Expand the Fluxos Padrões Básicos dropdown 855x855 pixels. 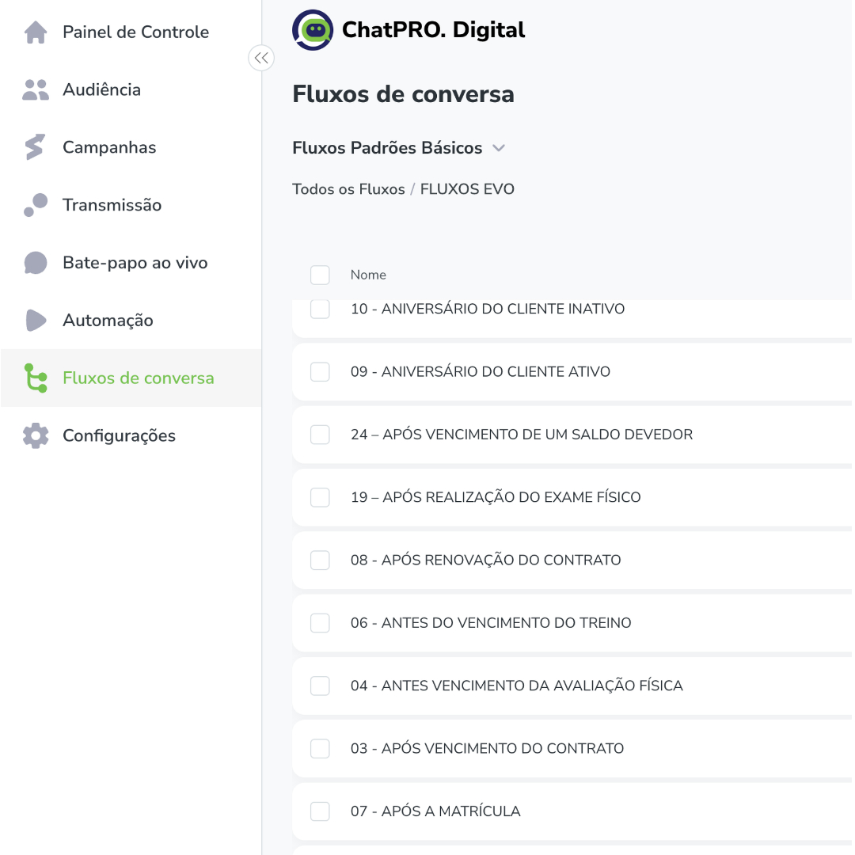pyautogui.click(x=398, y=148)
